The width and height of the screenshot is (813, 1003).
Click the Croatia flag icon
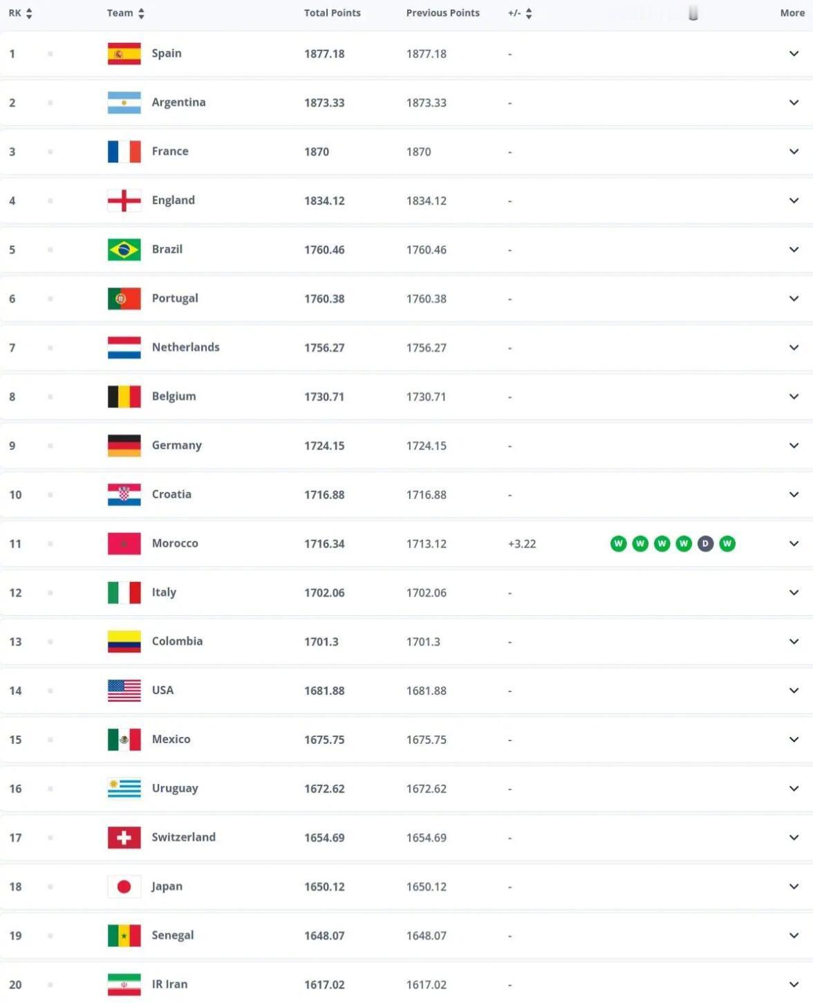pos(124,495)
